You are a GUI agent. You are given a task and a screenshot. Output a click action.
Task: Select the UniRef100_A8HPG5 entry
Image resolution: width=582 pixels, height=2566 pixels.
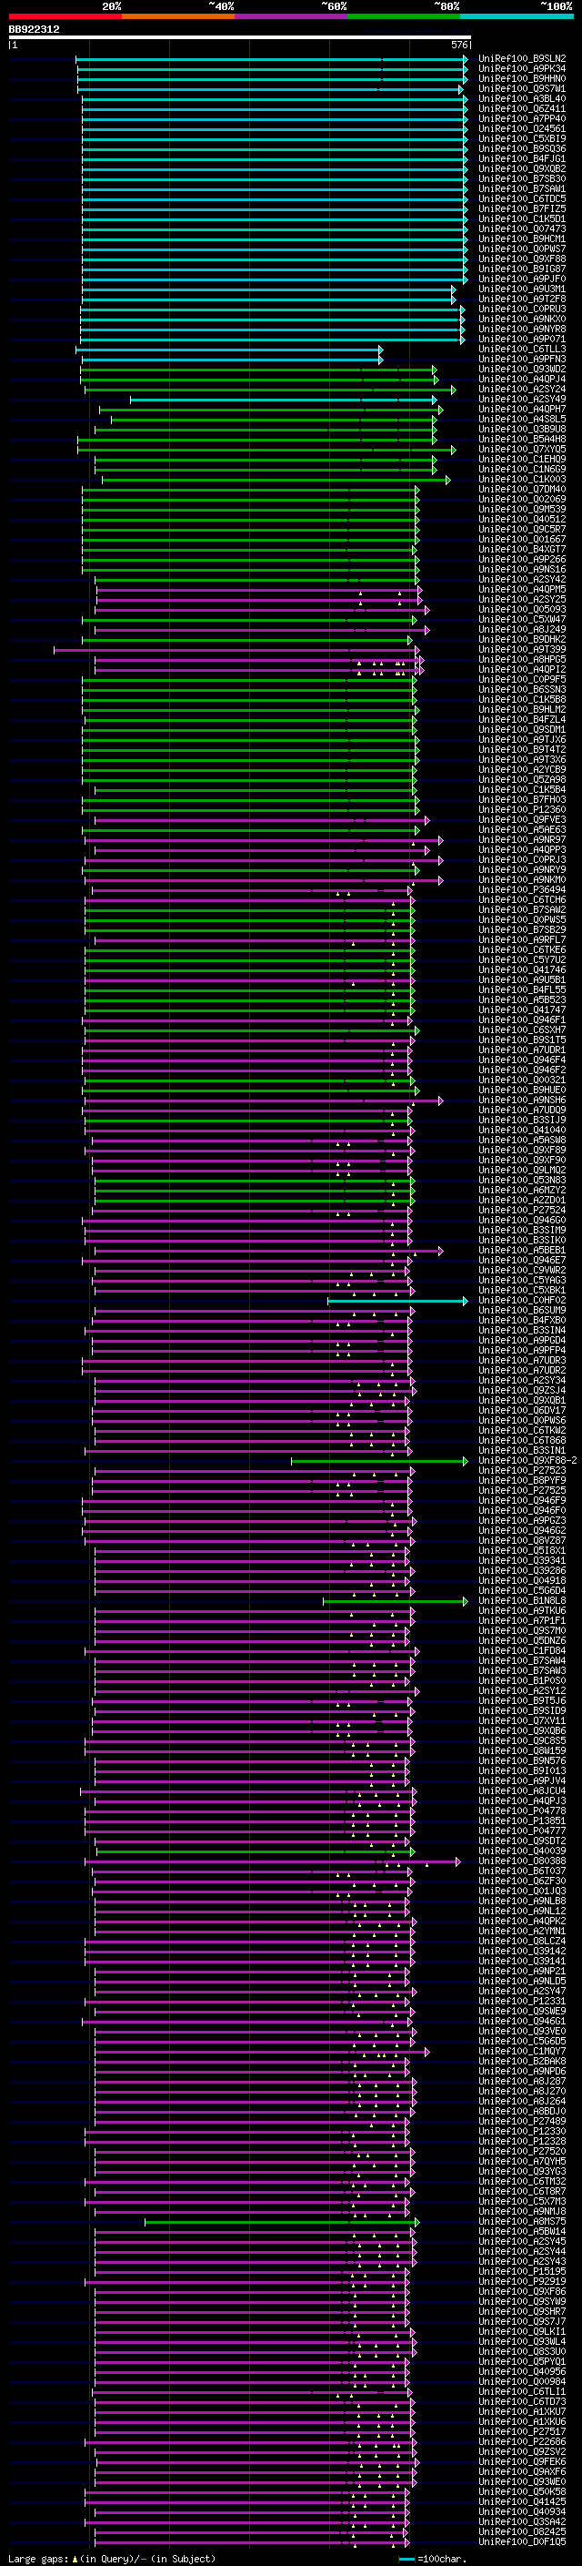tap(522, 659)
